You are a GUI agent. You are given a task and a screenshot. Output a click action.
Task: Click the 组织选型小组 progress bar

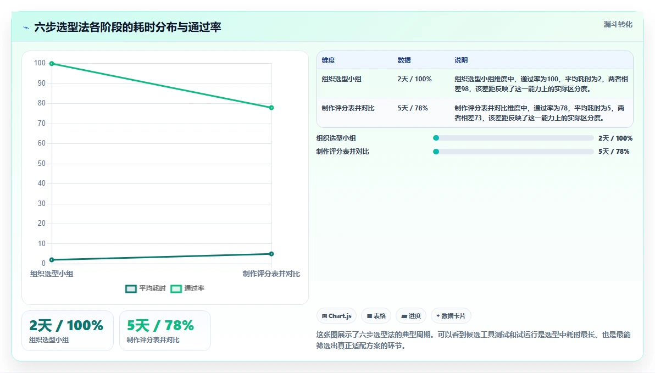click(513, 138)
